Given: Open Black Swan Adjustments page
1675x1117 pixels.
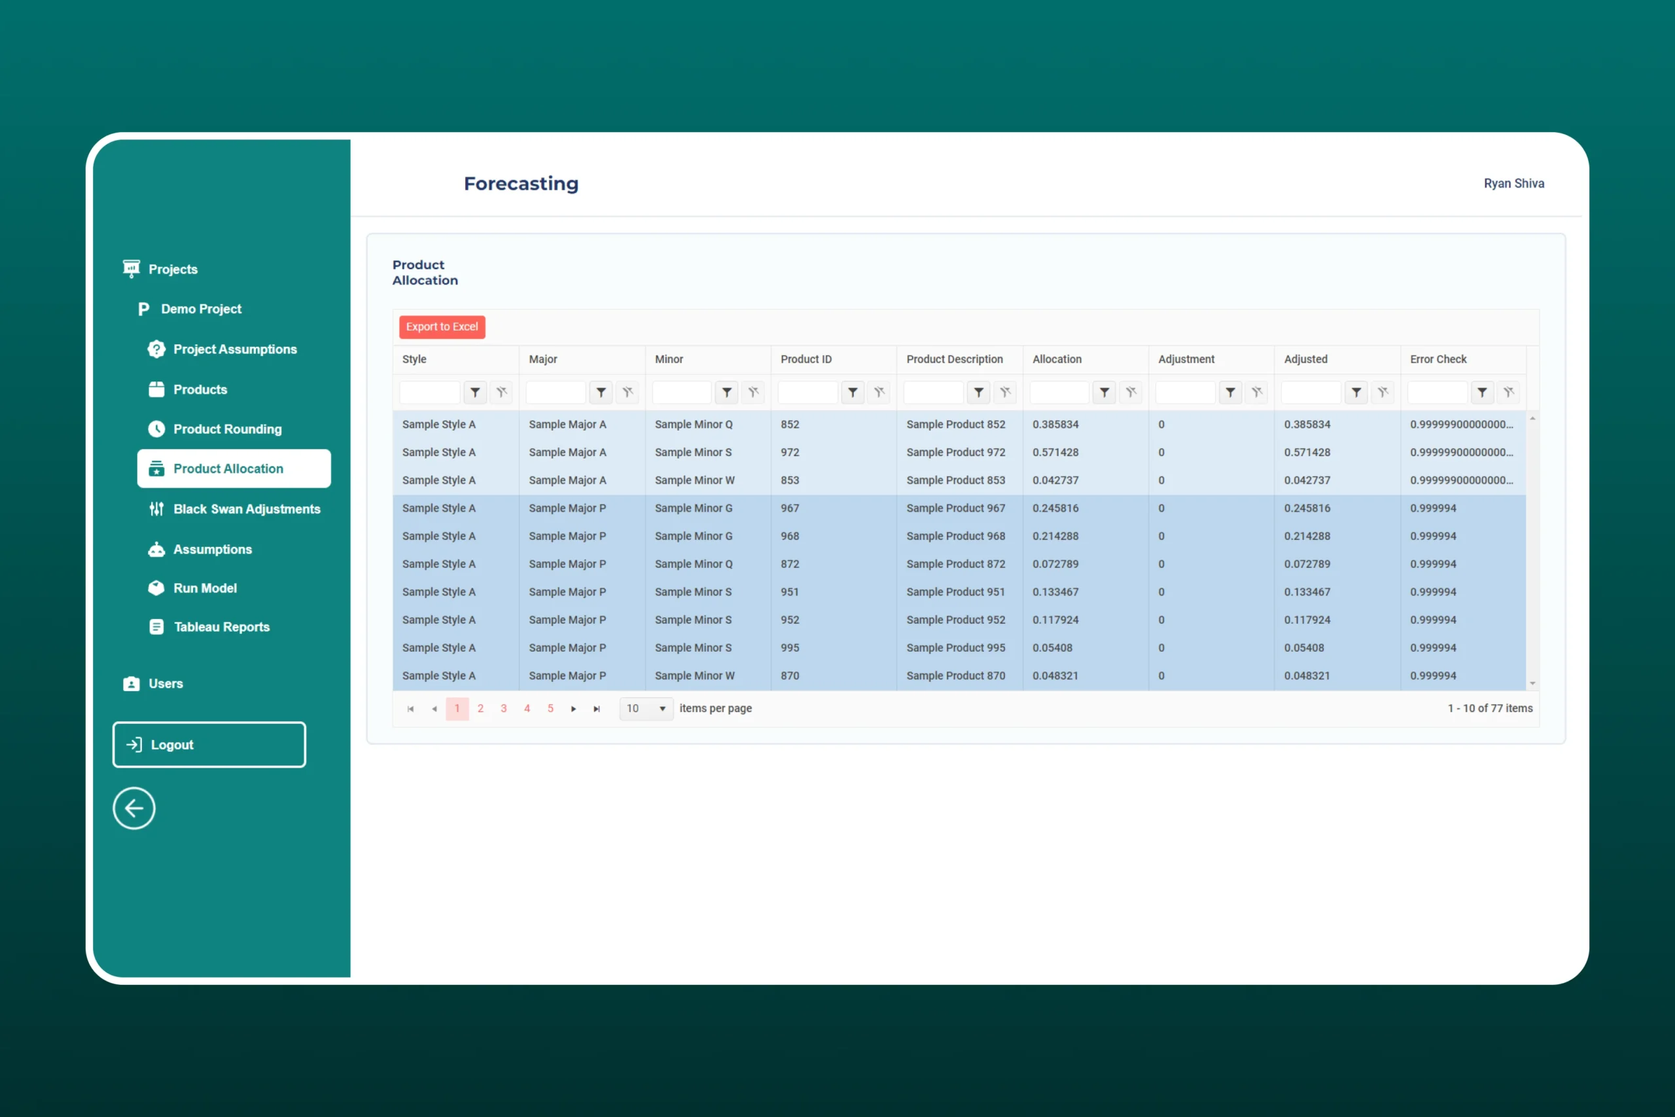Looking at the screenshot, I should (247, 508).
